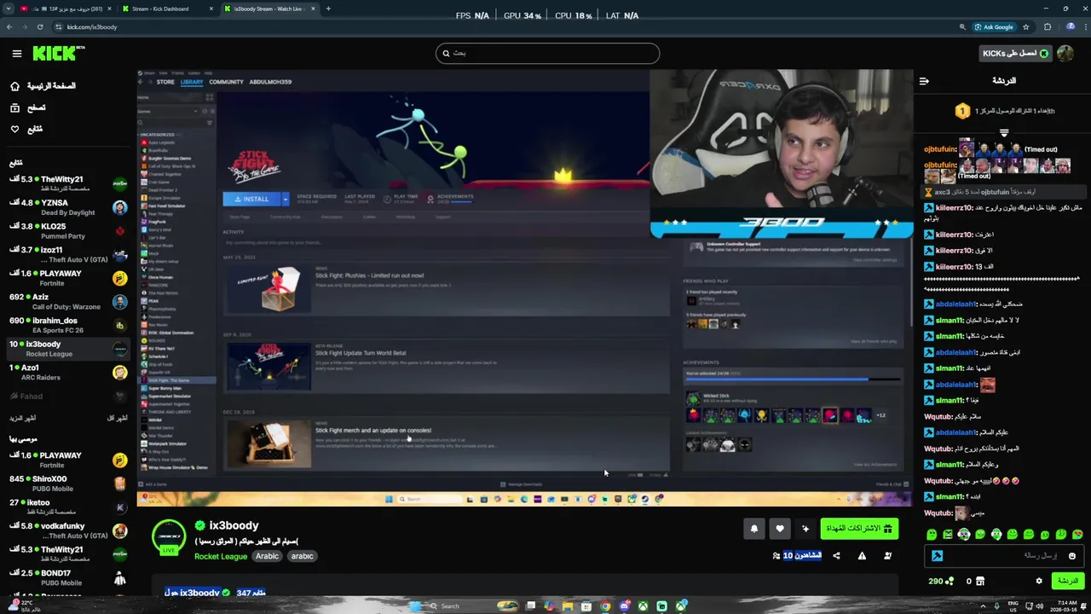Expand the pinned gift leaderboard chevron
Screen dimensions: 1091x614
click(1004, 133)
